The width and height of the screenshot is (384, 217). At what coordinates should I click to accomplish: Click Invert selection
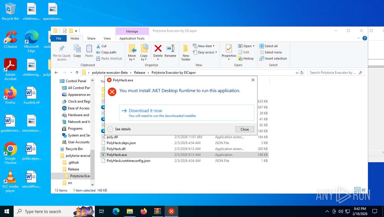pos(273,58)
